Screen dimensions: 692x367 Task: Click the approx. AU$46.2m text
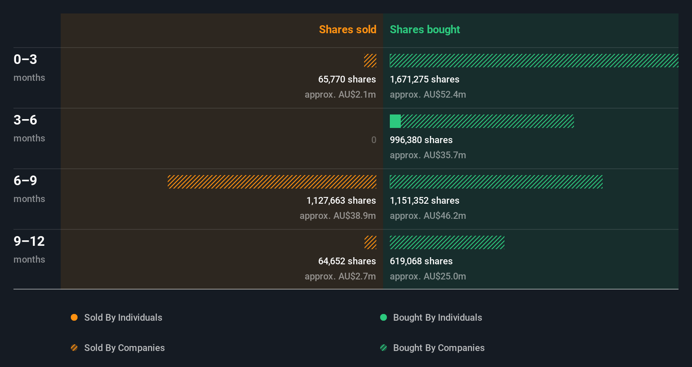click(x=428, y=215)
